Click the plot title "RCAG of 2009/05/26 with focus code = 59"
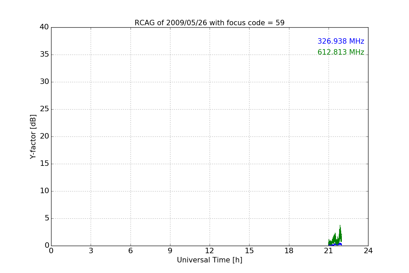This screenshot has height=273, width=409. click(209, 23)
